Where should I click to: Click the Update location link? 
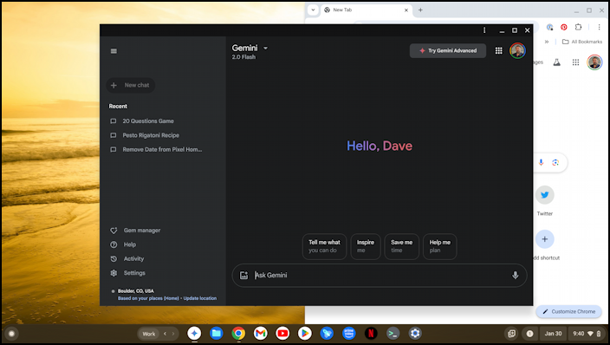200,298
